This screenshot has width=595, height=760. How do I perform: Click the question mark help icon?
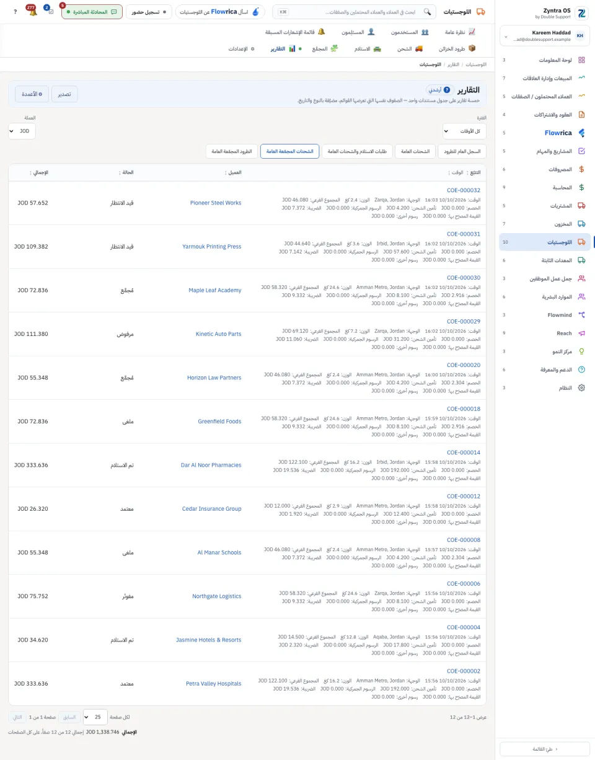(15, 11)
